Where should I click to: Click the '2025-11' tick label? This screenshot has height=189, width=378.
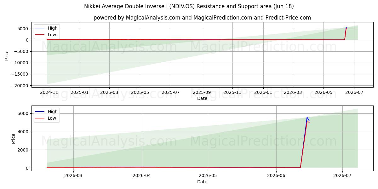(x=232, y=93)
